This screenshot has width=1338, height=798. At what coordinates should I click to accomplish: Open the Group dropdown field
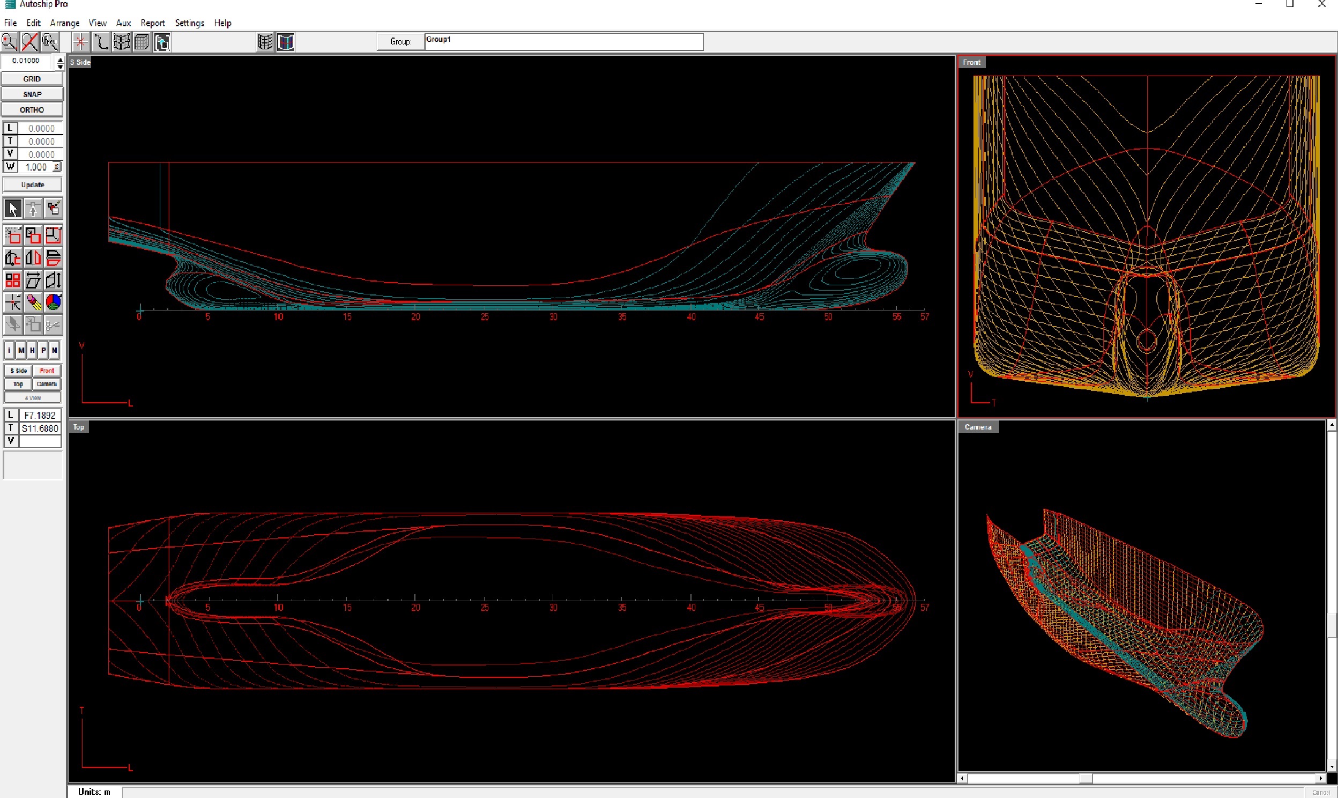click(x=563, y=41)
